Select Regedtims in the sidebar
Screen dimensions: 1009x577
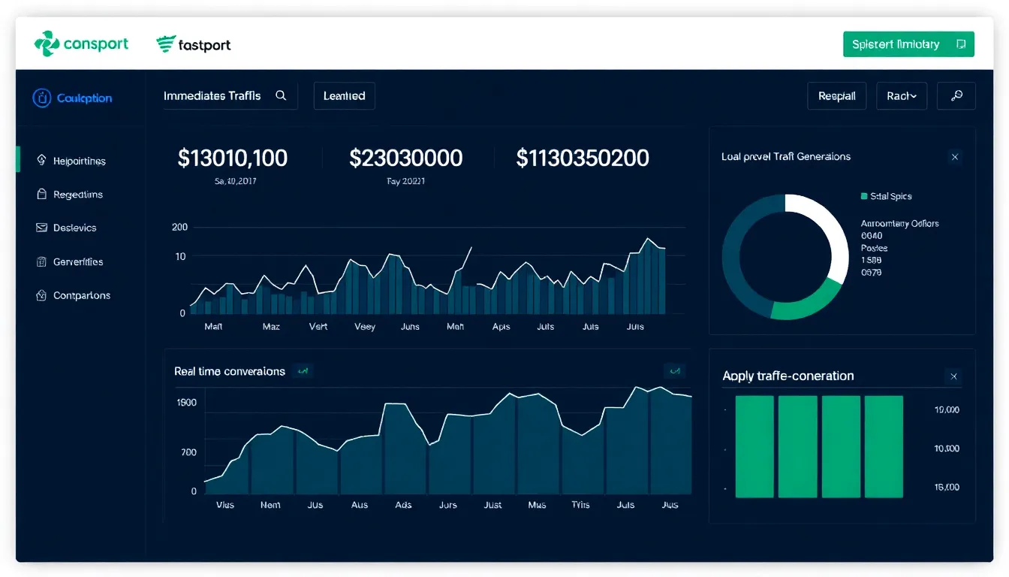pyautogui.click(x=77, y=195)
